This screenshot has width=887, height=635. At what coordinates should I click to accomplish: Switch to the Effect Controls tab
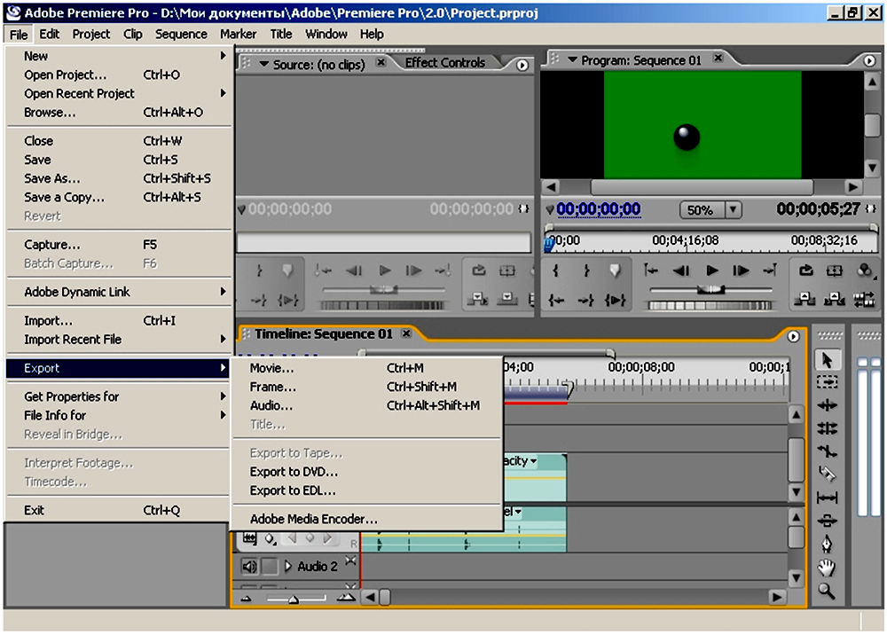(444, 62)
